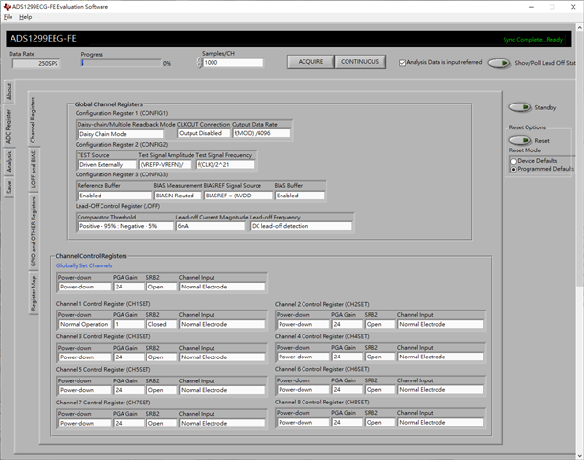
Task: Open Channel 3 Power-down dropdown
Action: pos(85,357)
